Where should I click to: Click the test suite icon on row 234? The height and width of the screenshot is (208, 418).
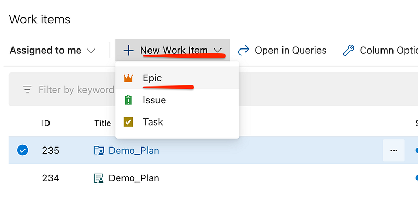coord(99,178)
